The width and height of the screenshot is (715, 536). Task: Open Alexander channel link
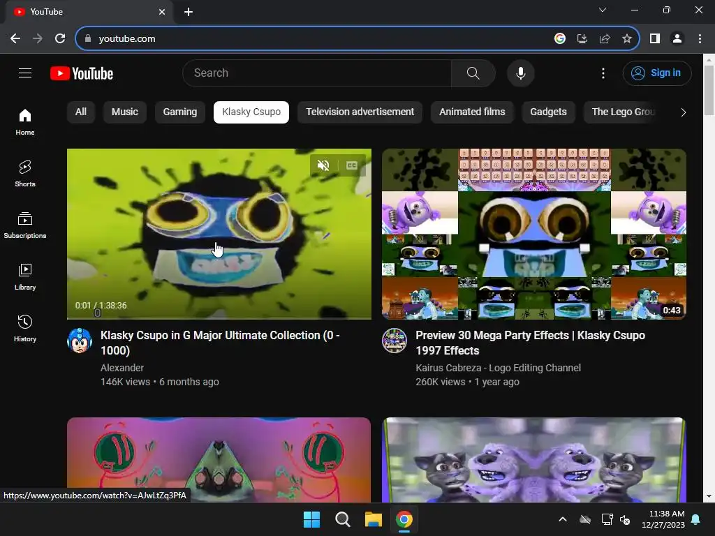[x=122, y=368]
